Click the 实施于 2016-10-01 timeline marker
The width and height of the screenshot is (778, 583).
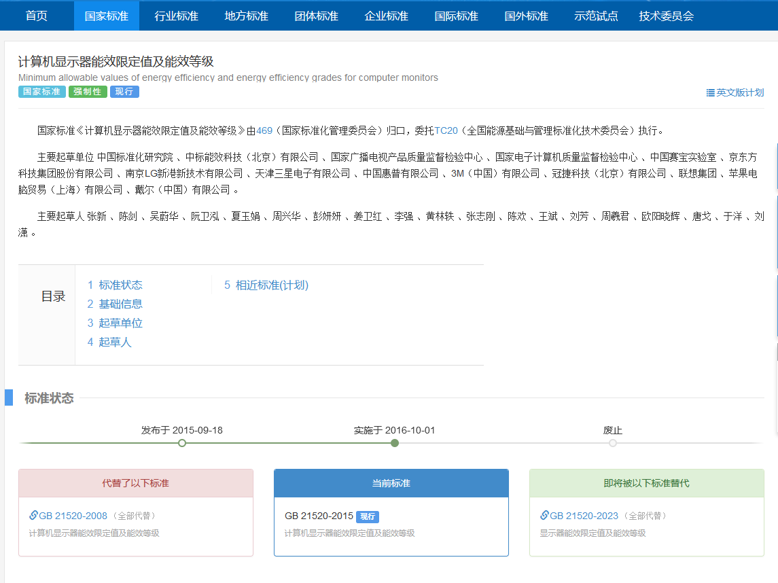(x=395, y=443)
